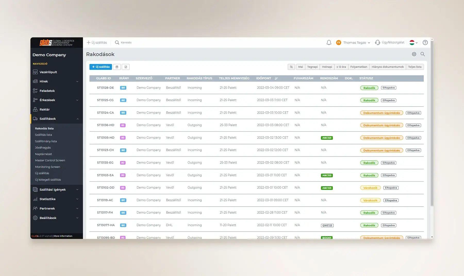This screenshot has width=464, height=276.
Task: Toggle the Folyamatban filter
Action: (x=359, y=67)
